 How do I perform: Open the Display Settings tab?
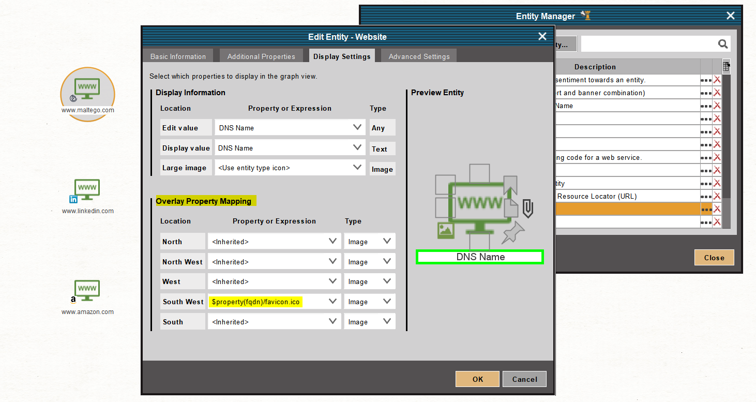(342, 56)
